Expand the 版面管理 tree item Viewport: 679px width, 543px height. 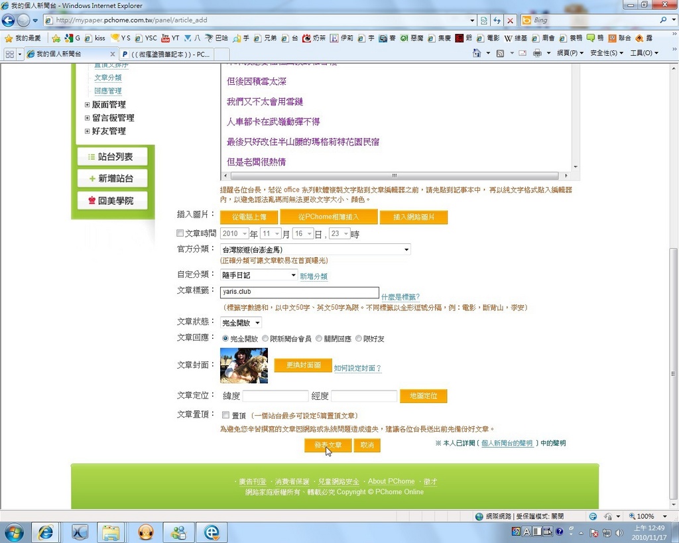[x=87, y=105]
